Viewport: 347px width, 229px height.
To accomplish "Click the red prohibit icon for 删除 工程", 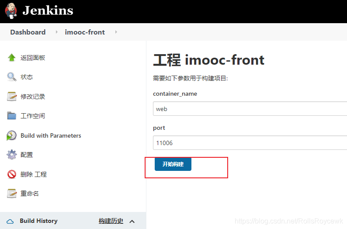I will [x=11, y=174].
